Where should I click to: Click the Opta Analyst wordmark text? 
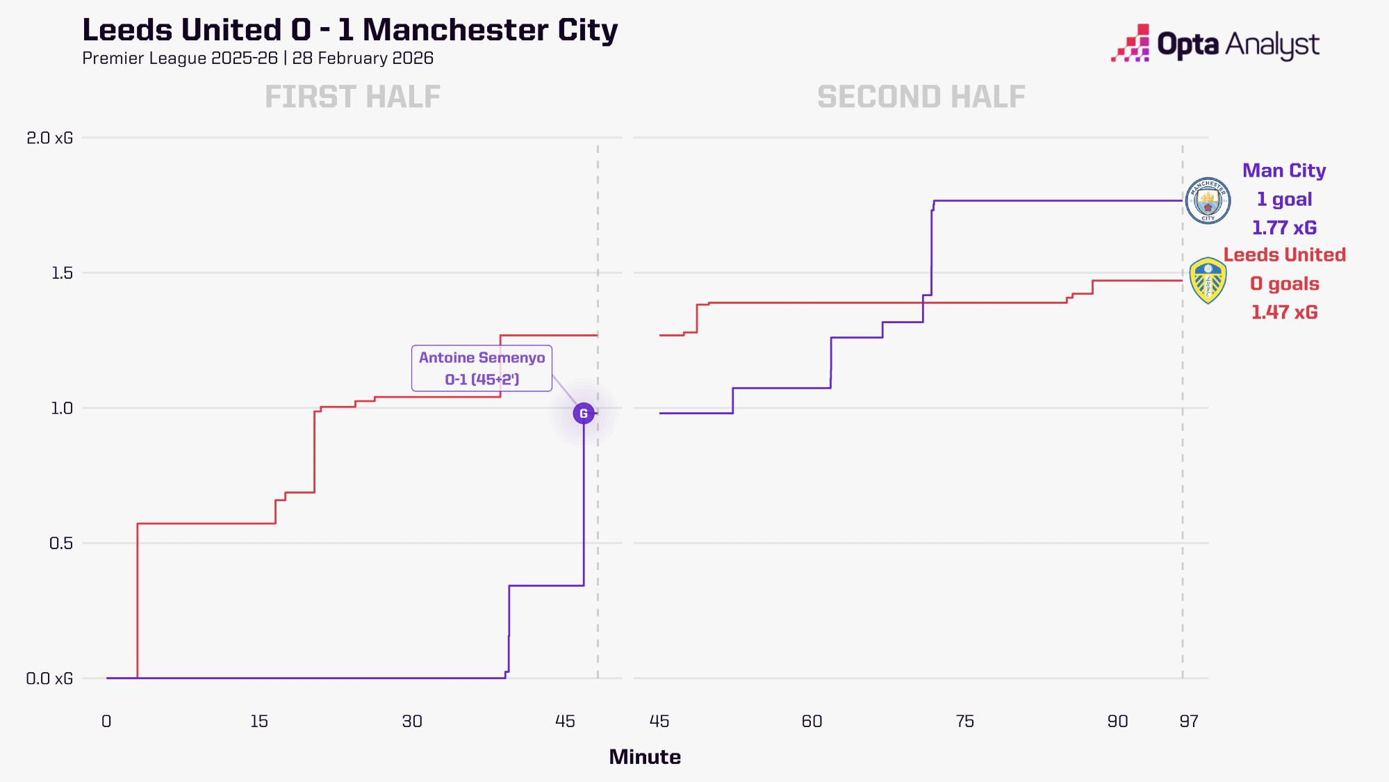[x=1238, y=45]
